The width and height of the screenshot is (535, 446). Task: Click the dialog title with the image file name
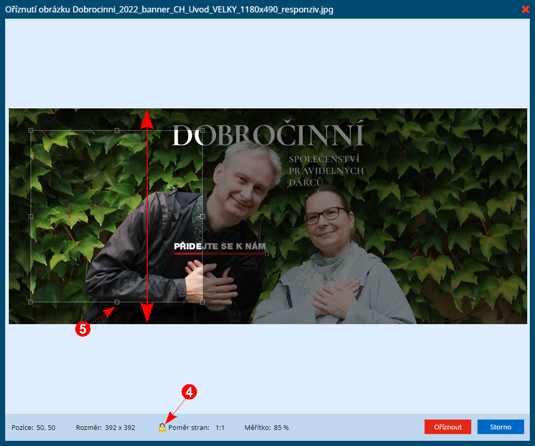pyautogui.click(x=169, y=9)
